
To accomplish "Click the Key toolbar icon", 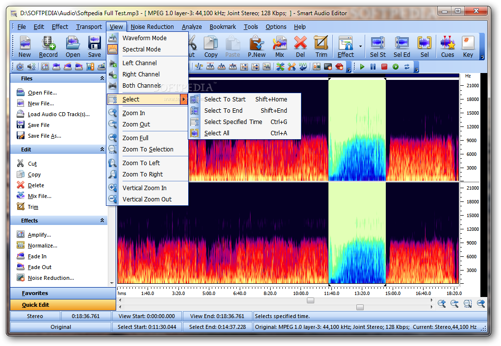I will [x=468, y=47].
